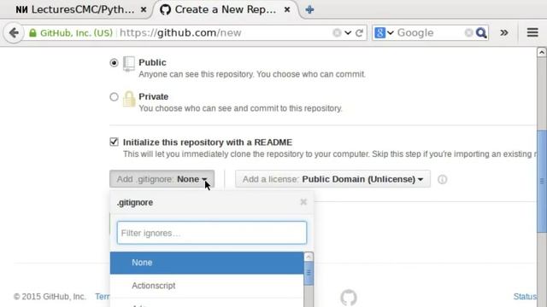Open the Status link in footer

point(525,297)
